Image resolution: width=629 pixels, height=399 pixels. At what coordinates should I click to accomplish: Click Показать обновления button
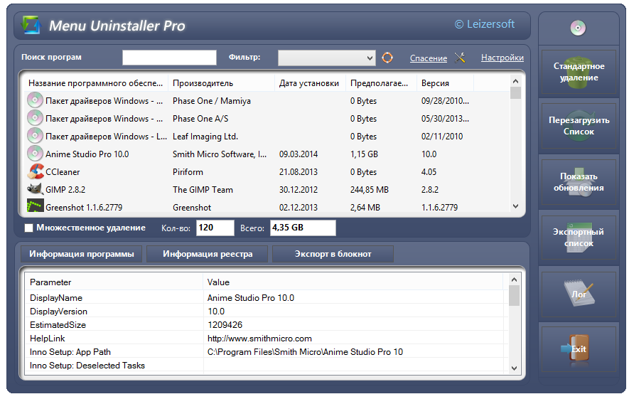(579, 182)
